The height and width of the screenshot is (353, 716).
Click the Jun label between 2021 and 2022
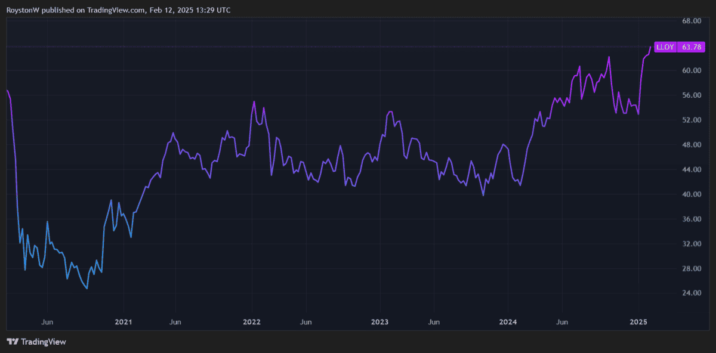(x=176, y=322)
